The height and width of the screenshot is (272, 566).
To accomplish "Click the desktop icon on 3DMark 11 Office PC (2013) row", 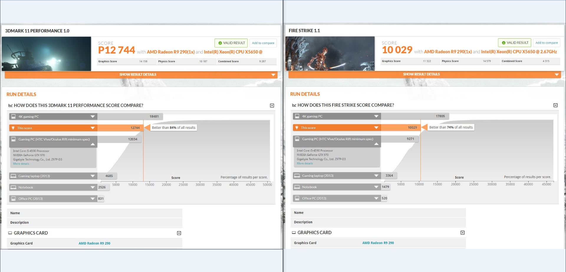I will (13, 199).
